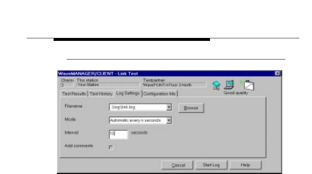Expand the Mode dropdown arrow

[169, 120]
